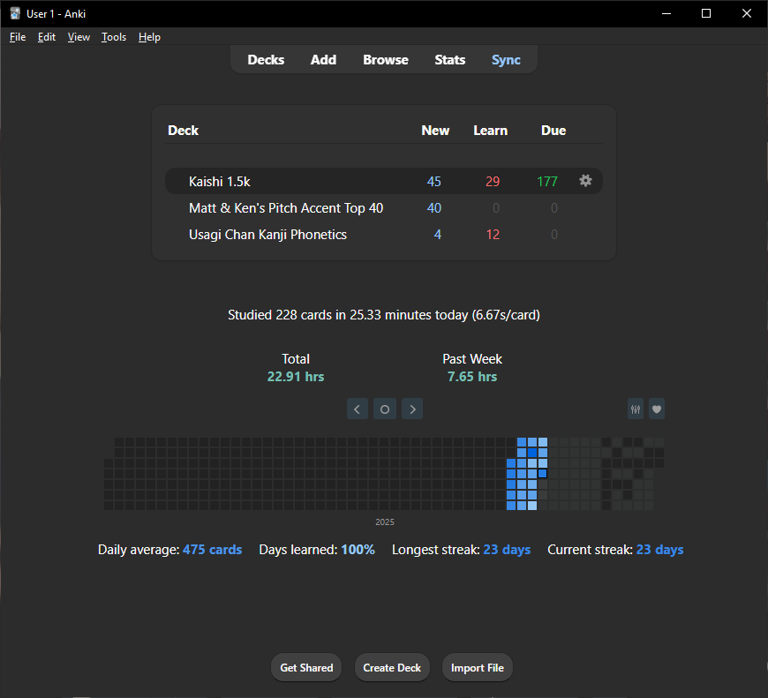Open the Help menu
This screenshot has width=768, height=698.
pyautogui.click(x=149, y=37)
